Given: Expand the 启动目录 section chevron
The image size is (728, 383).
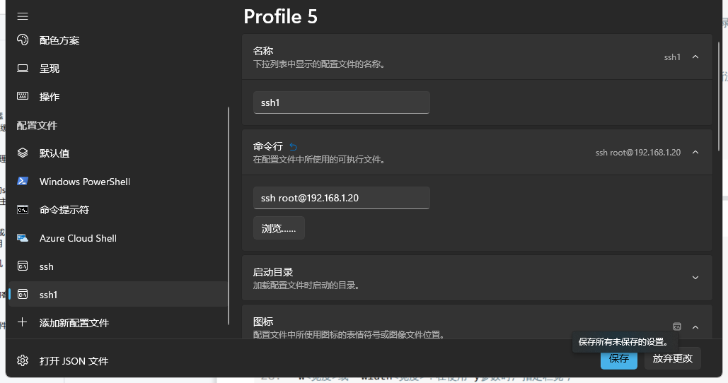Looking at the screenshot, I should [695, 277].
